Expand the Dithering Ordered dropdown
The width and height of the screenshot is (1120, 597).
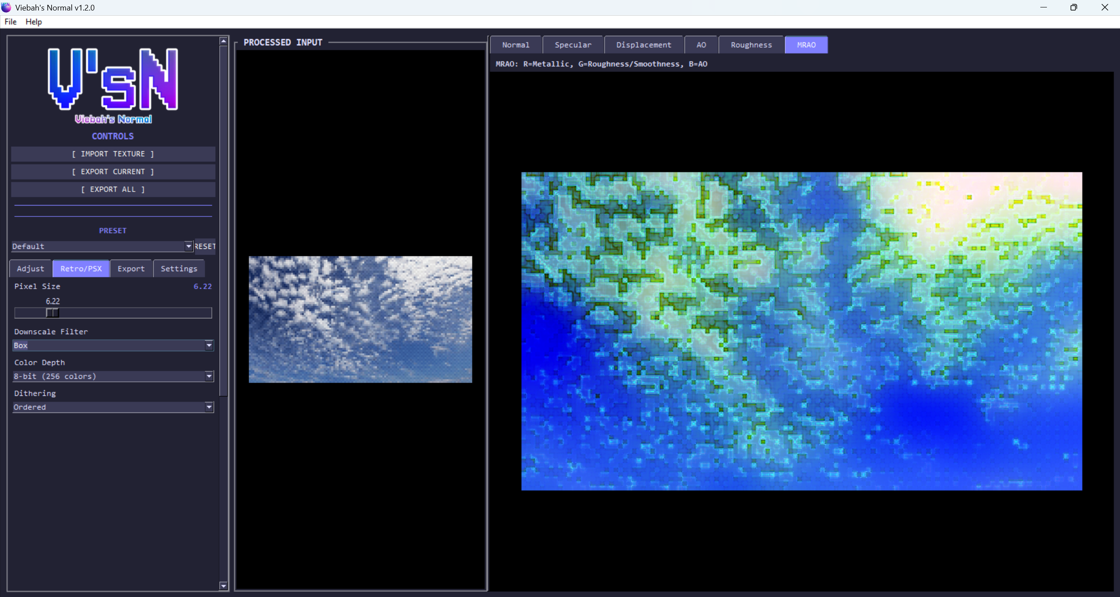[x=209, y=407]
